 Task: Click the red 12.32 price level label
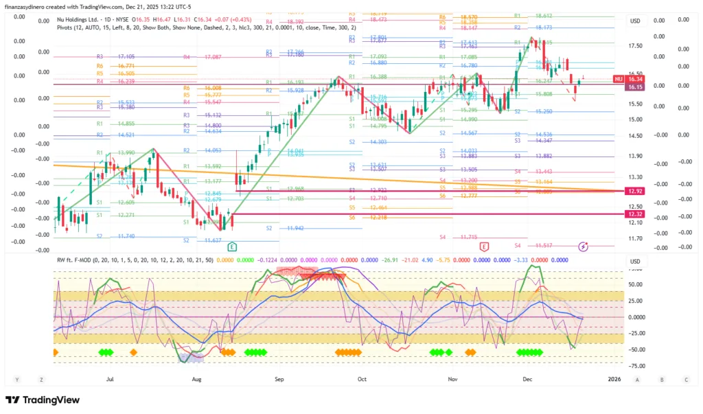(634, 214)
